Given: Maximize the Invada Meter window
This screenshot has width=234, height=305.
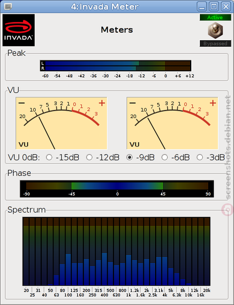Looking at the screenshot, I should 214,7.
